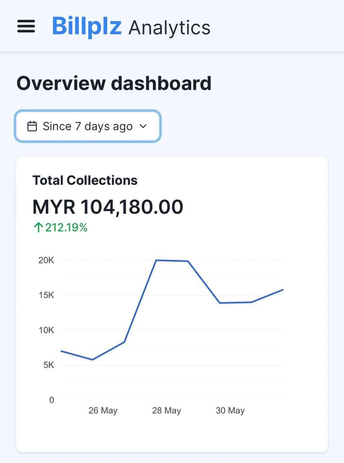Click the 26 May x-axis label
Screen dimensions: 344x463
(103, 411)
